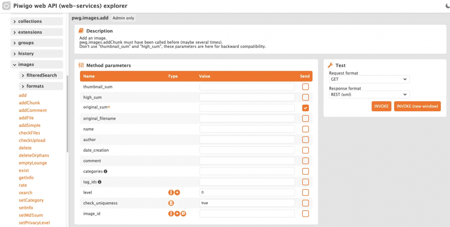Toggle dark mode moon icon

(x=447, y=6)
